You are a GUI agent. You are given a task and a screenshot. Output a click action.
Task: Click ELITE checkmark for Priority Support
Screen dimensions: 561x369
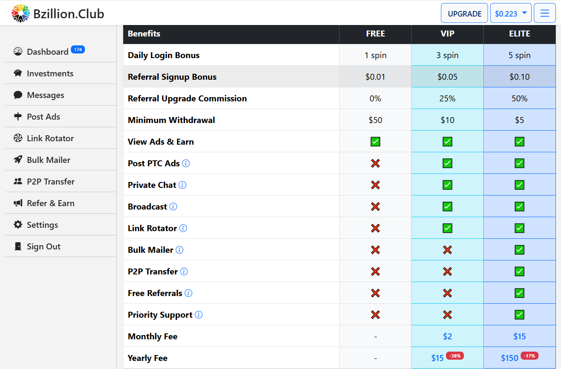519,315
